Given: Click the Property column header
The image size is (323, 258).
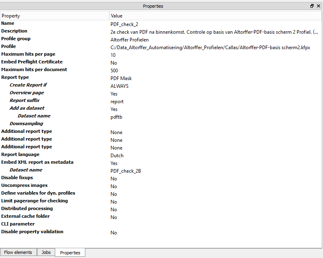Looking at the screenshot, I should coord(54,16).
